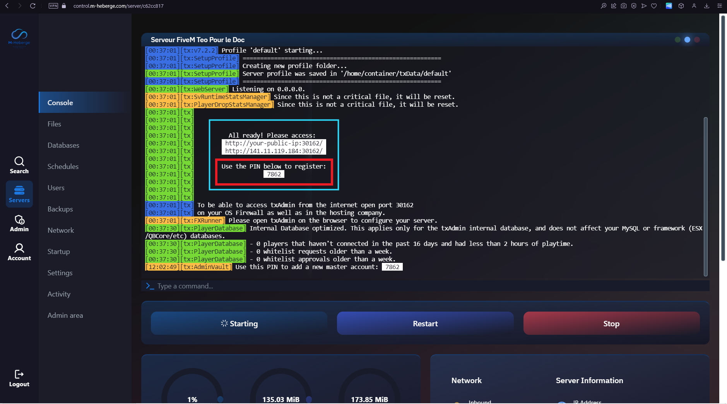Click the heart bookmark icon
This screenshot has height=404, width=727.
point(654,6)
